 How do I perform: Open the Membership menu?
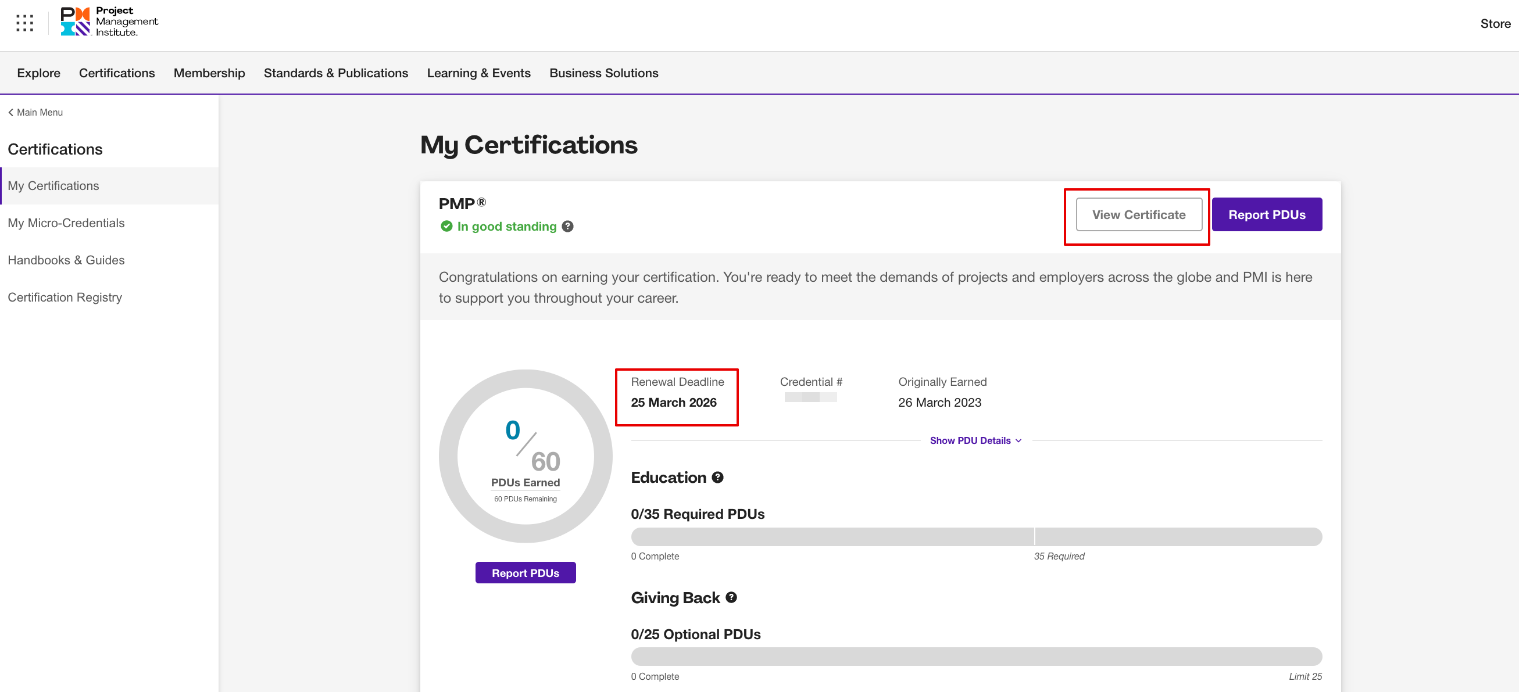coord(209,73)
